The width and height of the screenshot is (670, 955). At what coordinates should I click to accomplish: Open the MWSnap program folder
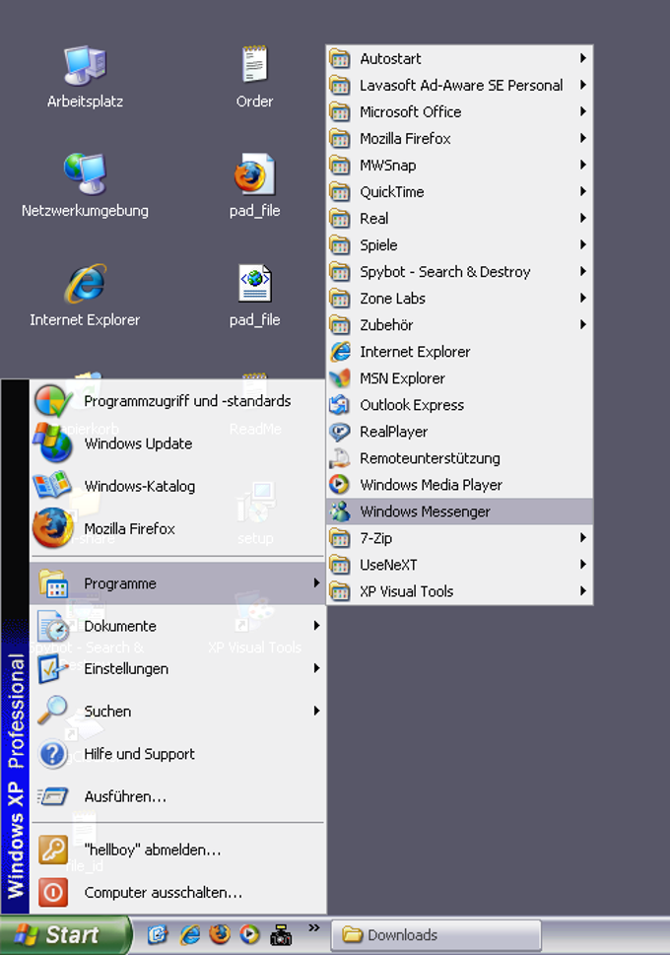(x=459, y=165)
